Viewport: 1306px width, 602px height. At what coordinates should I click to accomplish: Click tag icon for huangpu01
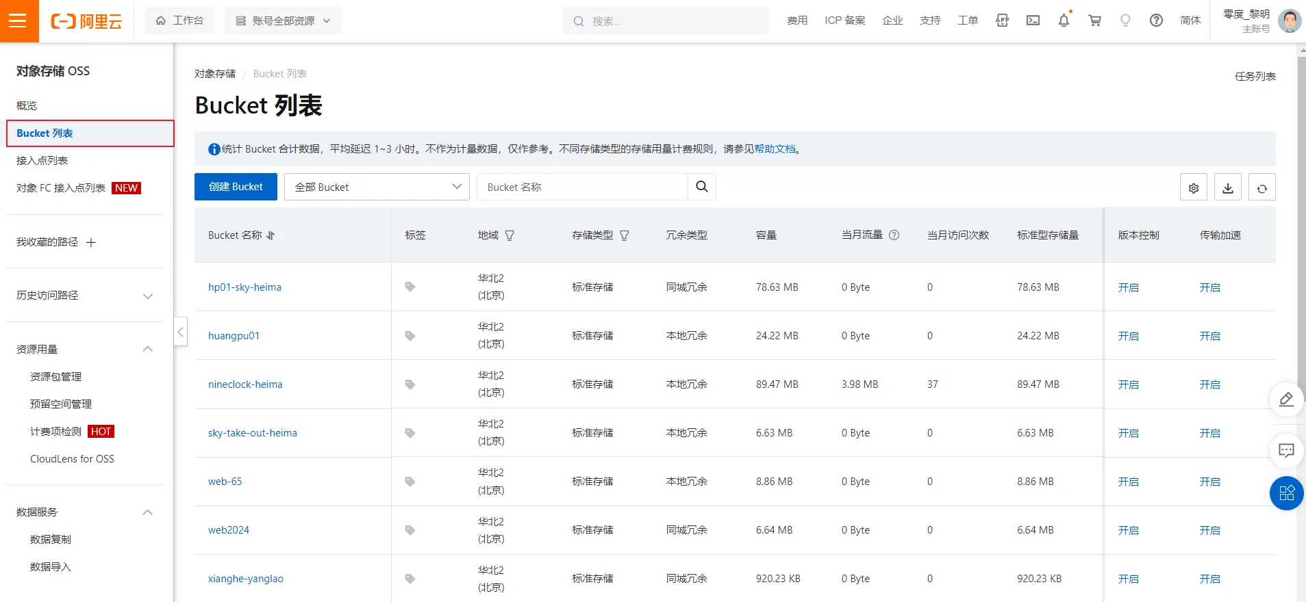point(410,336)
